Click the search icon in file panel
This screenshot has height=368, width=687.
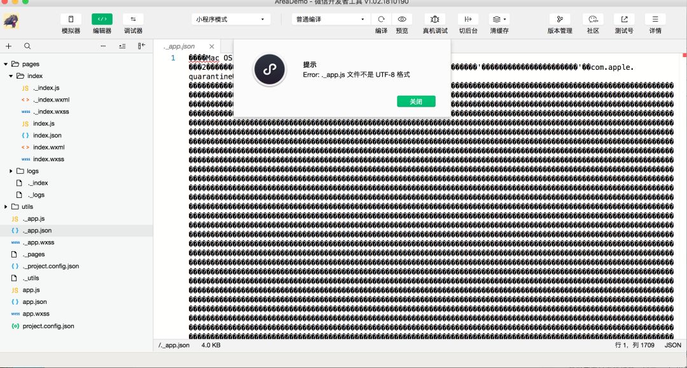click(x=27, y=46)
